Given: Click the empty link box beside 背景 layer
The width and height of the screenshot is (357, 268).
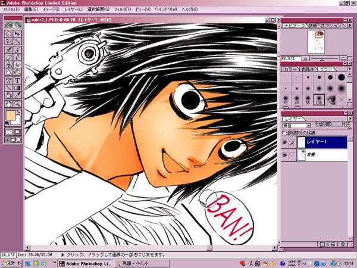Looking at the screenshot, I should (x=292, y=155).
